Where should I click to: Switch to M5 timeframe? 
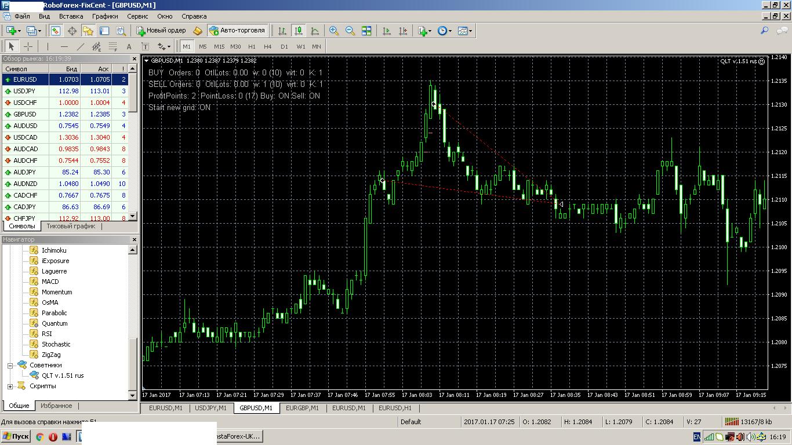[x=202, y=46]
